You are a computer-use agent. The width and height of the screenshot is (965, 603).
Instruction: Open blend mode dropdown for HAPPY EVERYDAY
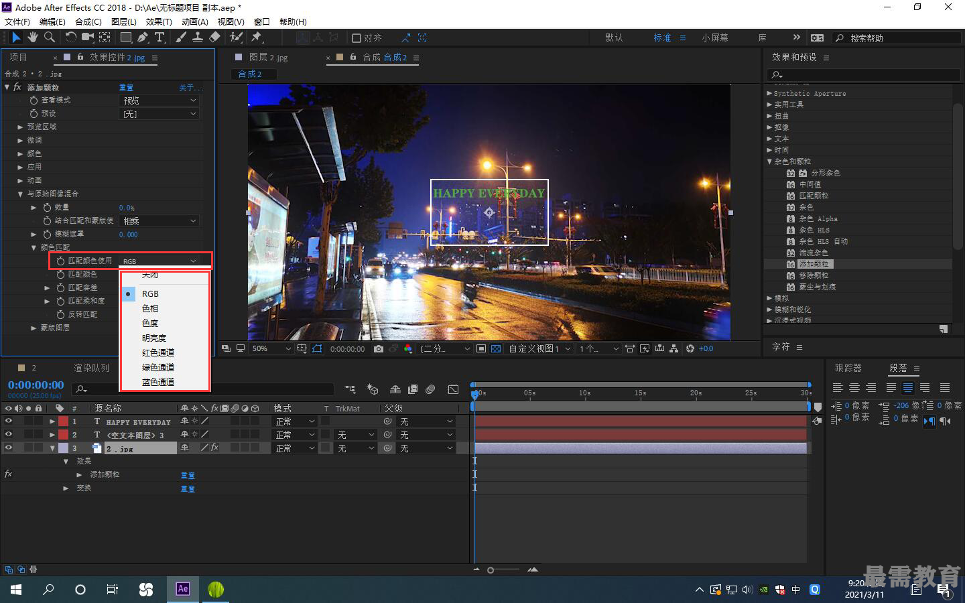[x=295, y=421]
